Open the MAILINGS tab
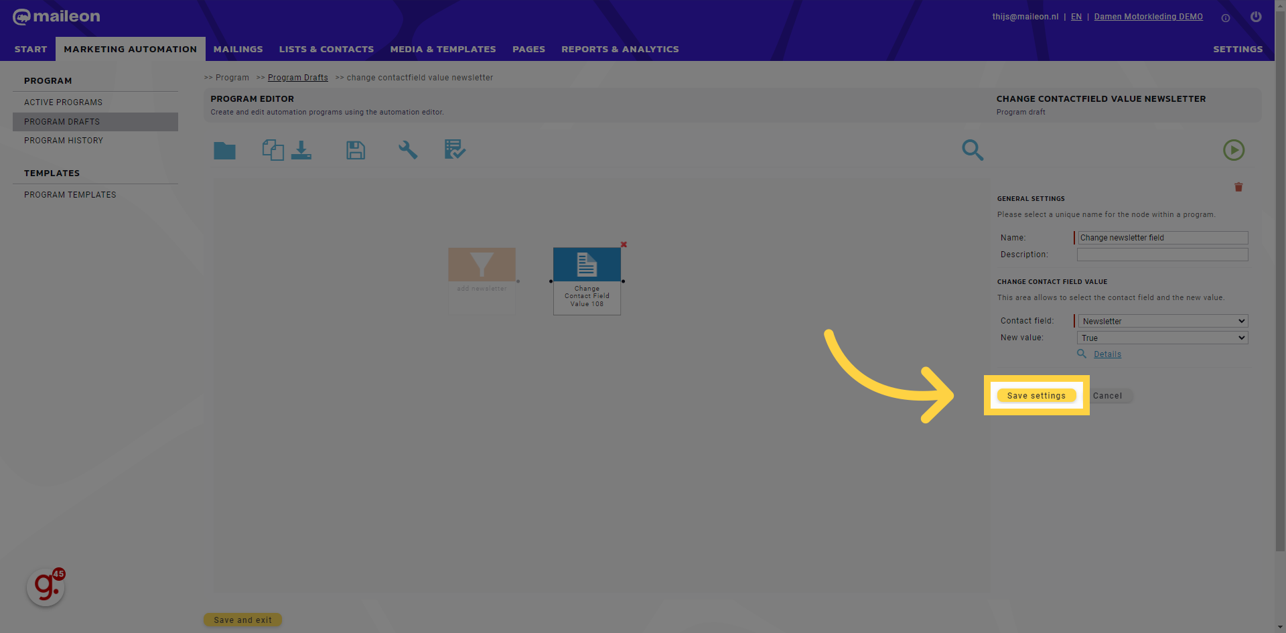 coord(238,49)
